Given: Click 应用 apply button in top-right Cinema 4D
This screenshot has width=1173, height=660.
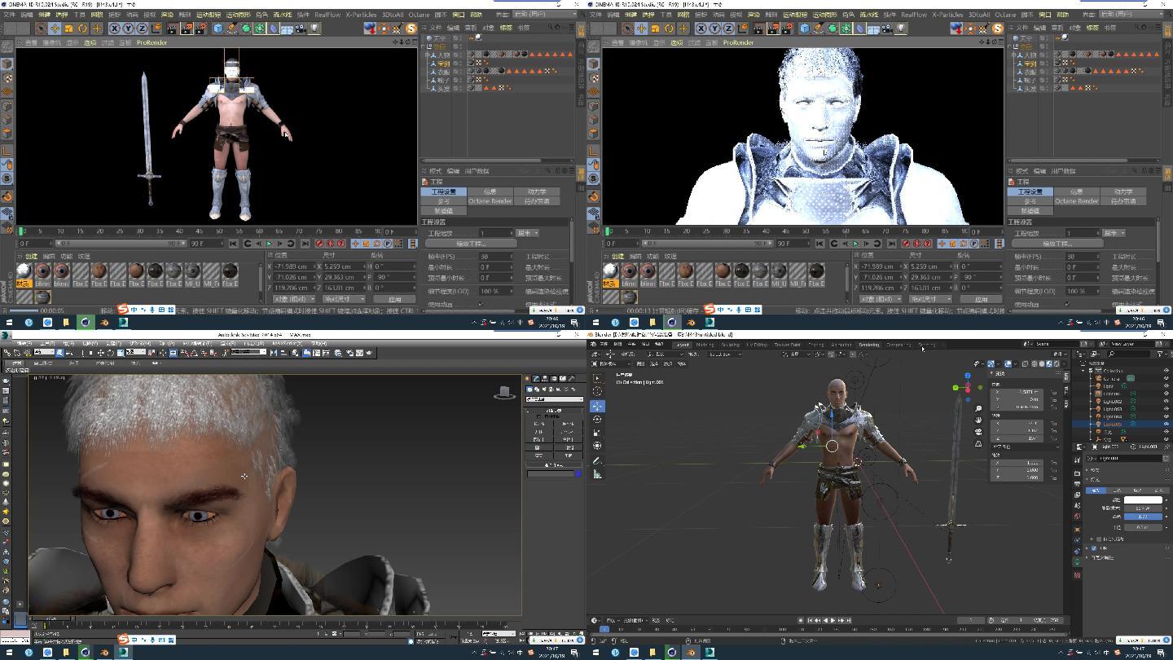Looking at the screenshot, I should coord(981,299).
